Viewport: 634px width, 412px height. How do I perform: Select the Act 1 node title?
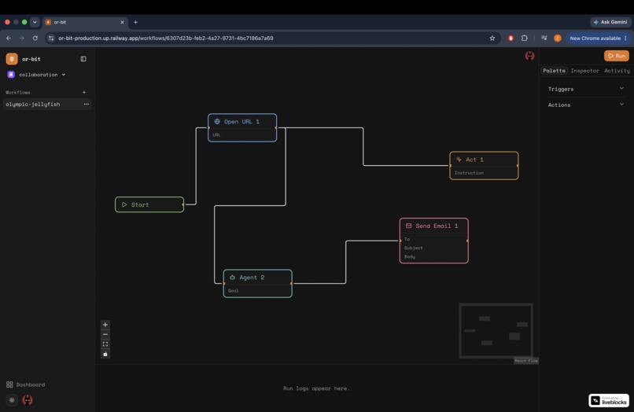tap(474, 160)
